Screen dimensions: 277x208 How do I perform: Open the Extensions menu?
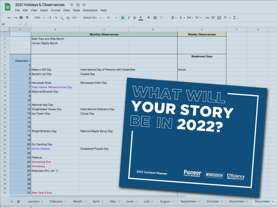click(90, 10)
